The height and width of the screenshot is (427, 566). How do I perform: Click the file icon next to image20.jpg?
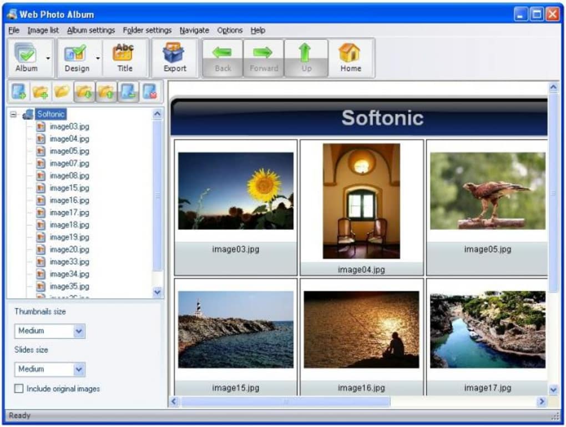(x=41, y=249)
